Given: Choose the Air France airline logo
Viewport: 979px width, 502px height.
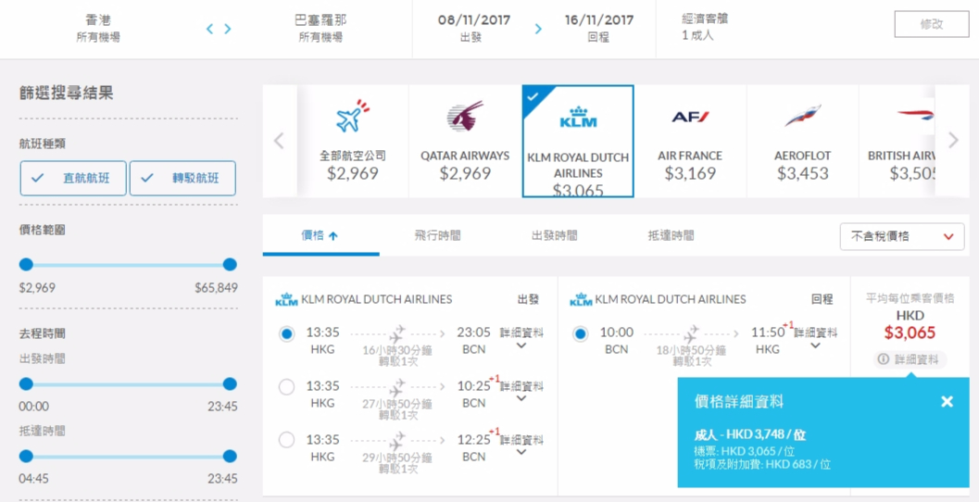Looking at the screenshot, I should pyautogui.click(x=690, y=117).
